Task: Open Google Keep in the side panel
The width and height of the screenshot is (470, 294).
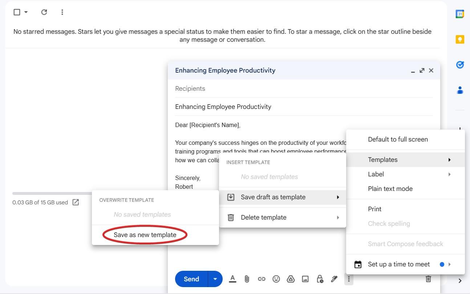Action: click(x=459, y=39)
